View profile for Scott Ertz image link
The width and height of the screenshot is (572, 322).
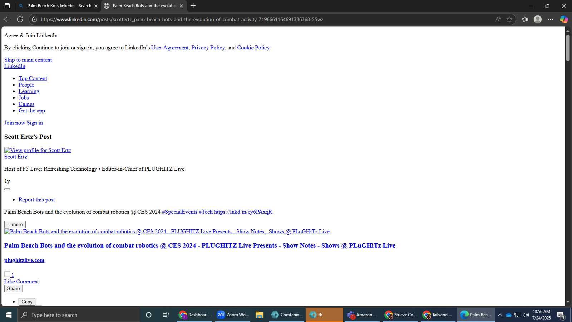[x=38, y=150]
